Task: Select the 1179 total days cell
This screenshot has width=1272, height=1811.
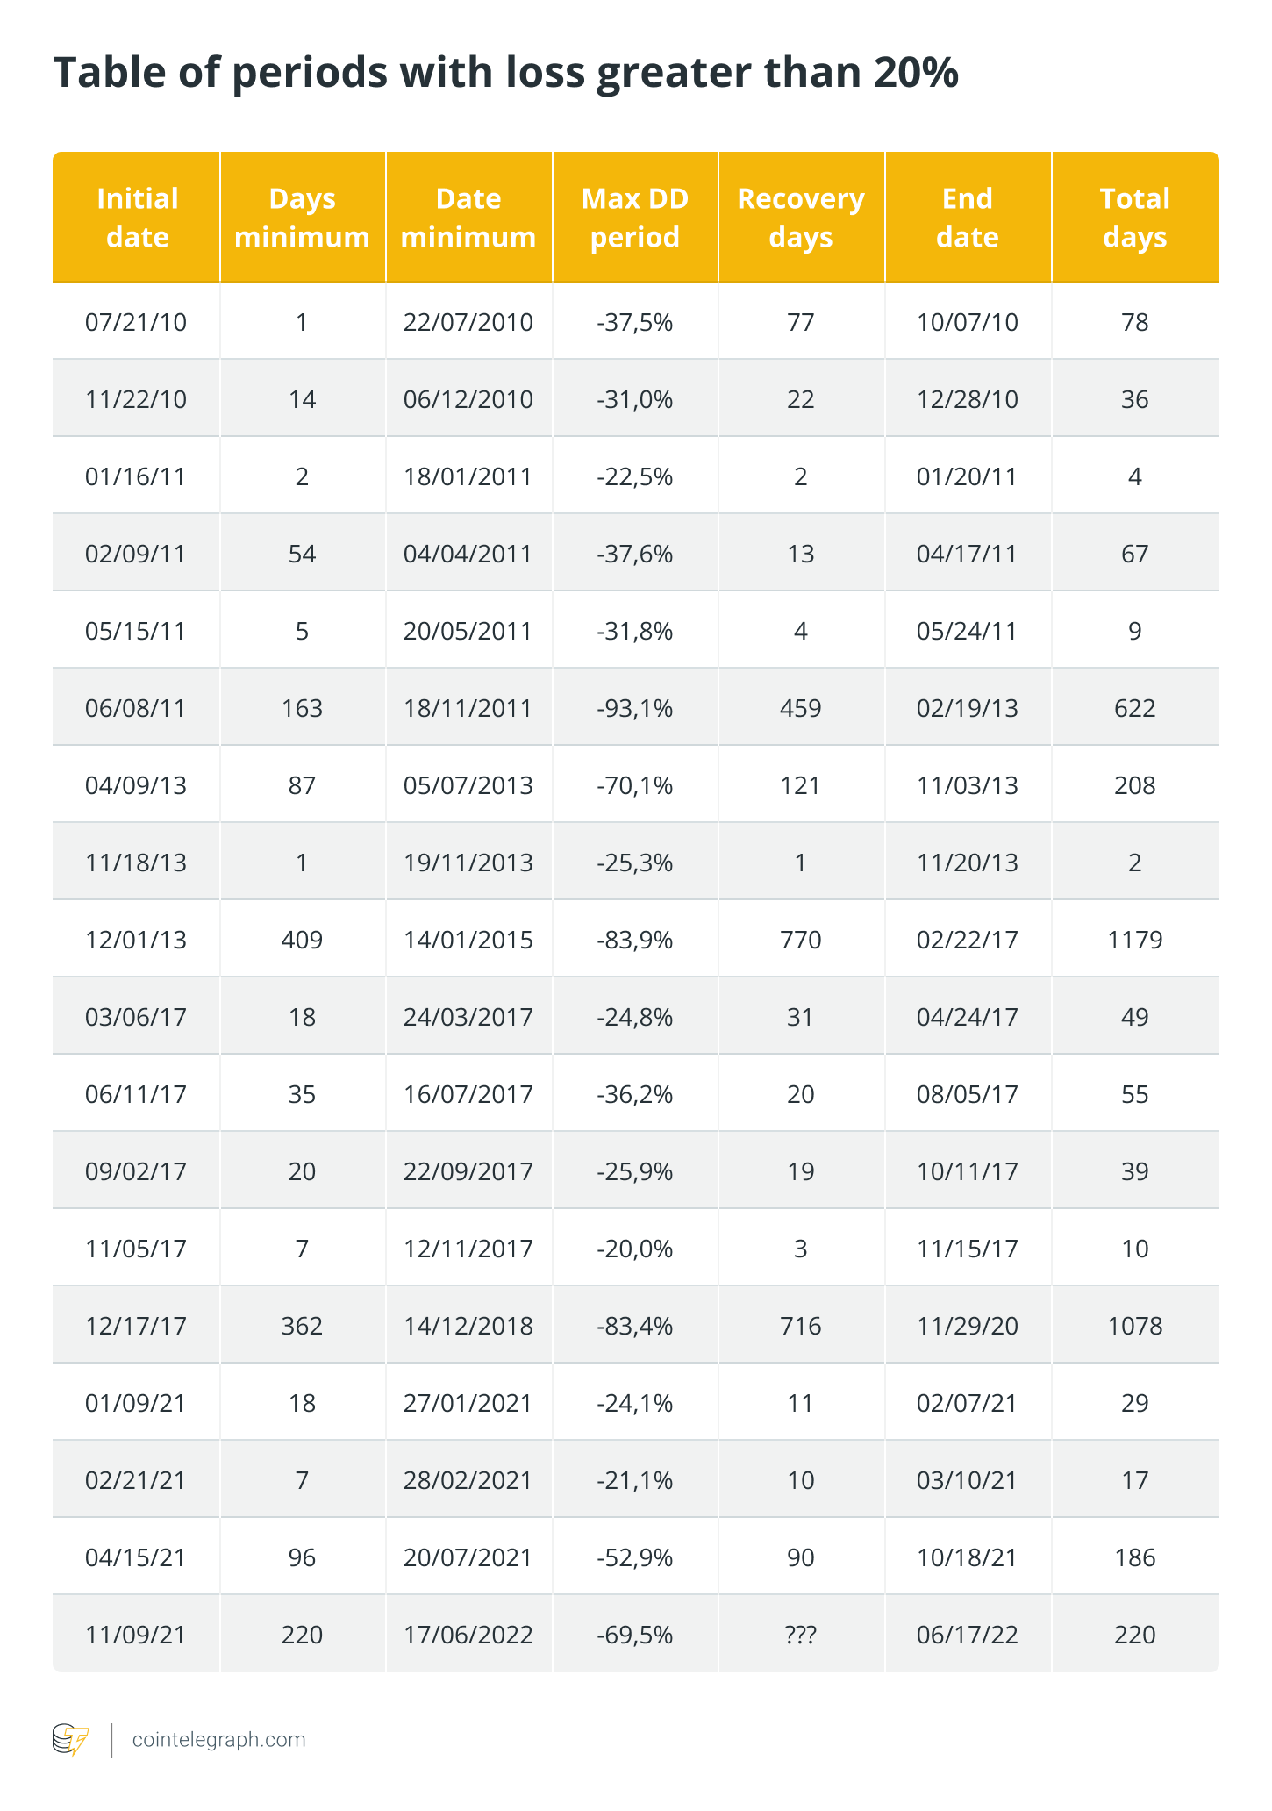Action: click(1134, 940)
